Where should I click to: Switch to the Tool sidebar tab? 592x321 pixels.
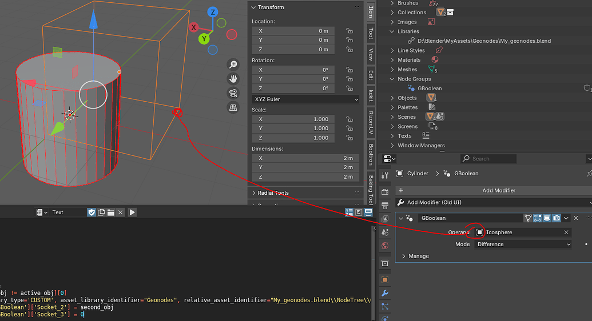coord(371,33)
